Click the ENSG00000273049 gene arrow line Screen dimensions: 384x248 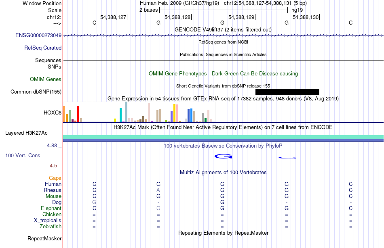click(x=224, y=35)
